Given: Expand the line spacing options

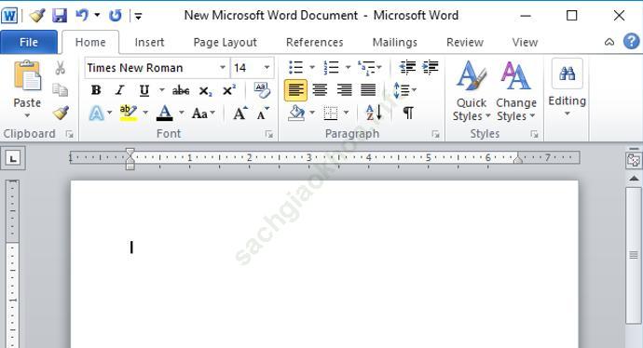Looking at the screenshot, I should point(404,90).
